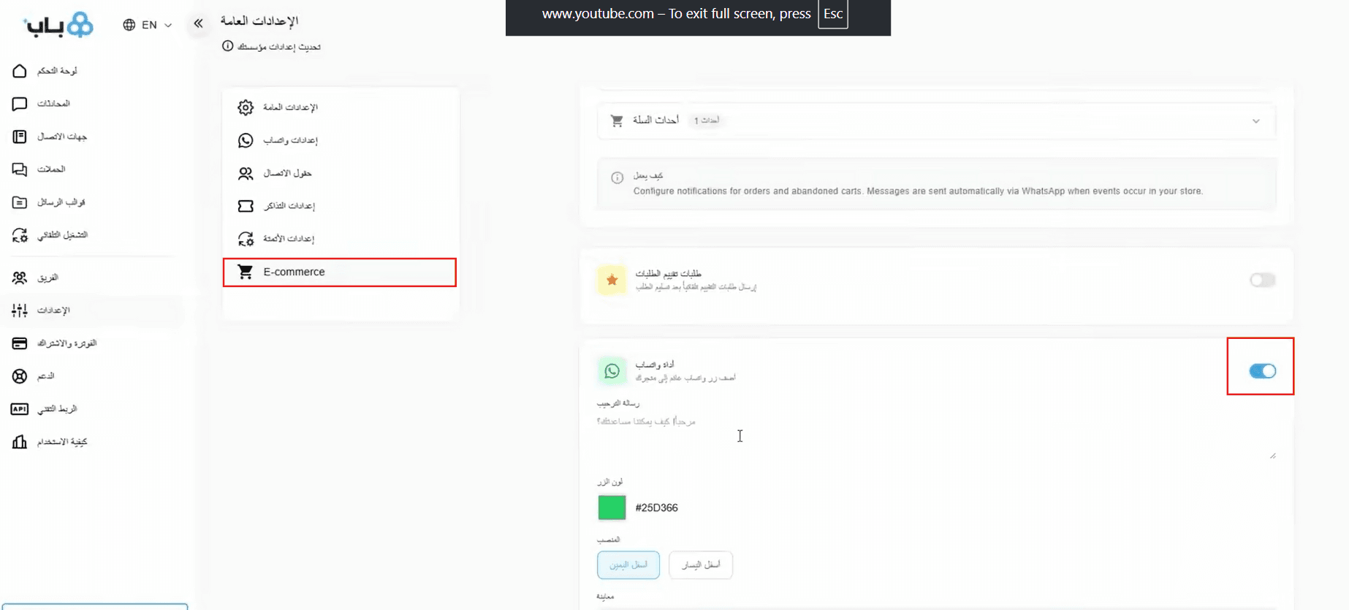Select the bottom-left position option
1349x610 pixels.
700,565
